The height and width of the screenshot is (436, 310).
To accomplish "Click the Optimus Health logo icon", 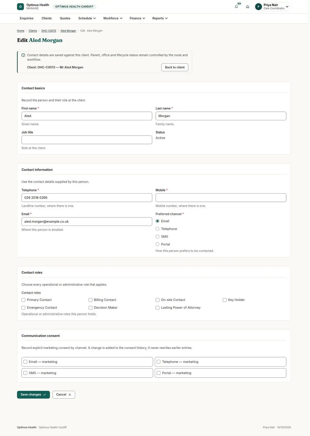I will [x=20, y=7].
